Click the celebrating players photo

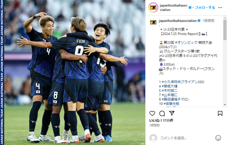pos(75,72)
